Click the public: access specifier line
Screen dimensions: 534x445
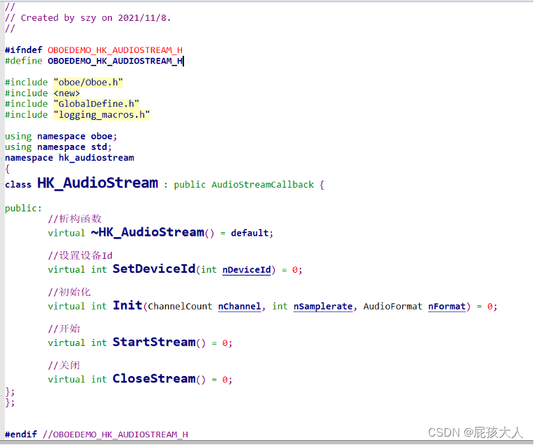[x=24, y=208]
